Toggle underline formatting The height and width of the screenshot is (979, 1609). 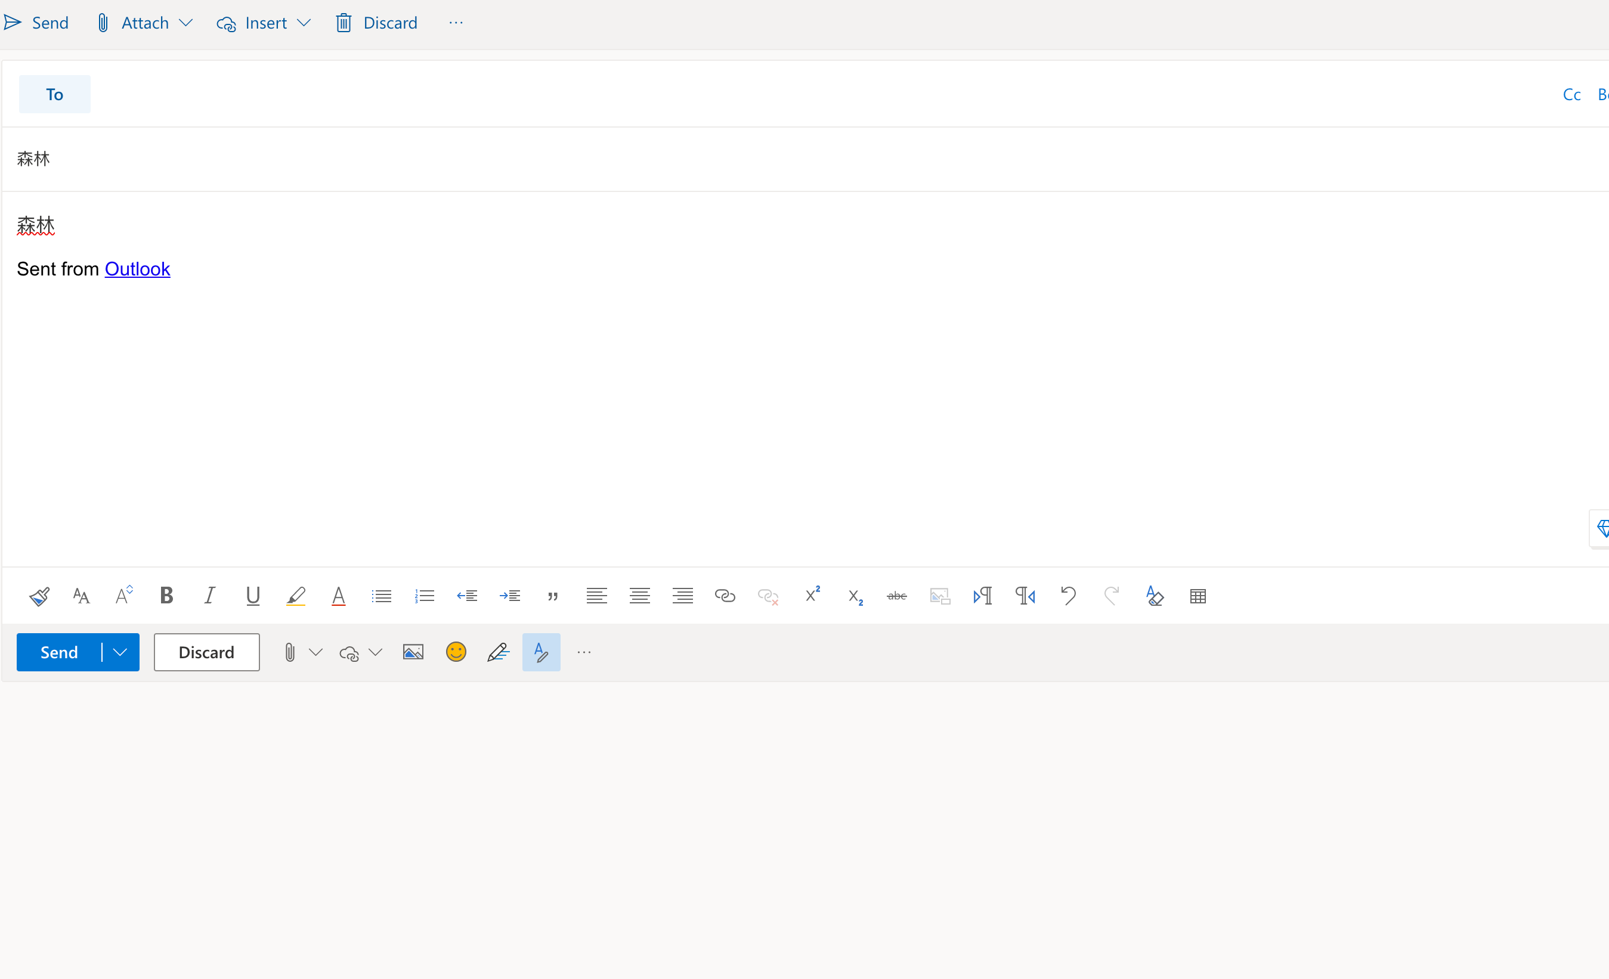tap(253, 595)
